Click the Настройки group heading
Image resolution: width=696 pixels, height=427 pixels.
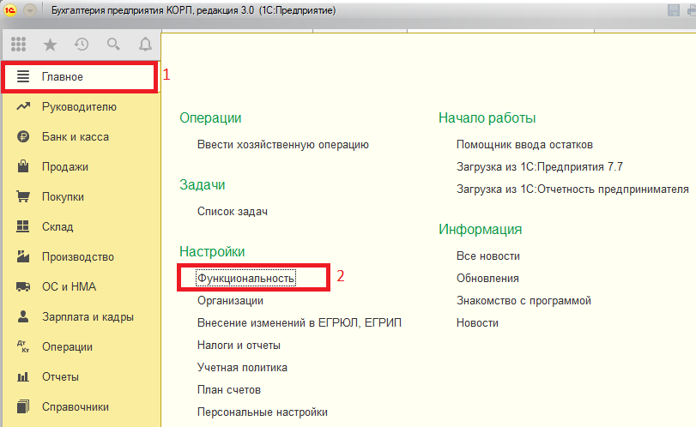click(212, 251)
